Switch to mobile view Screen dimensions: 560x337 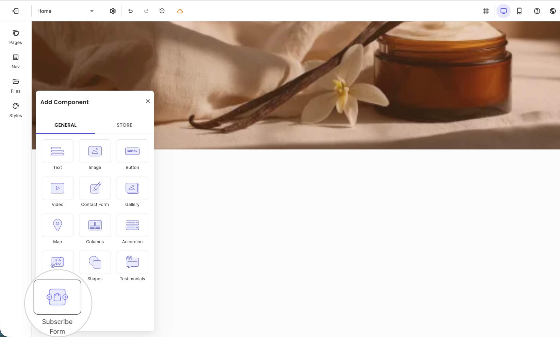pyautogui.click(x=519, y=11)
